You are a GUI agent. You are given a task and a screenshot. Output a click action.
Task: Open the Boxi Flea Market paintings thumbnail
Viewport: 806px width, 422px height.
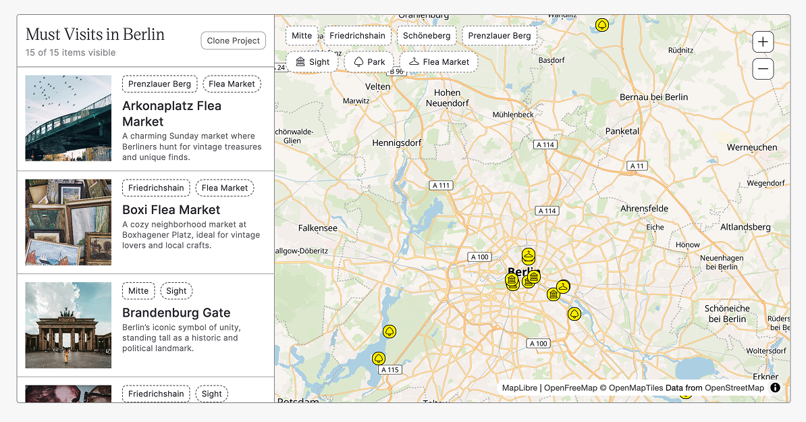(x=68, y=222)
